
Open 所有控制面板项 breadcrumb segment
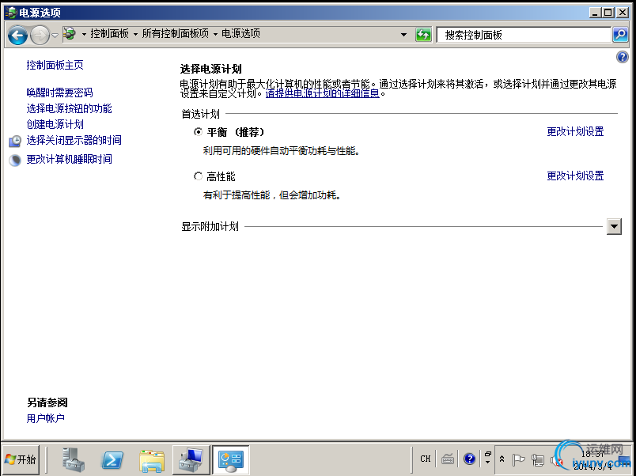click(x=176, y=34)
